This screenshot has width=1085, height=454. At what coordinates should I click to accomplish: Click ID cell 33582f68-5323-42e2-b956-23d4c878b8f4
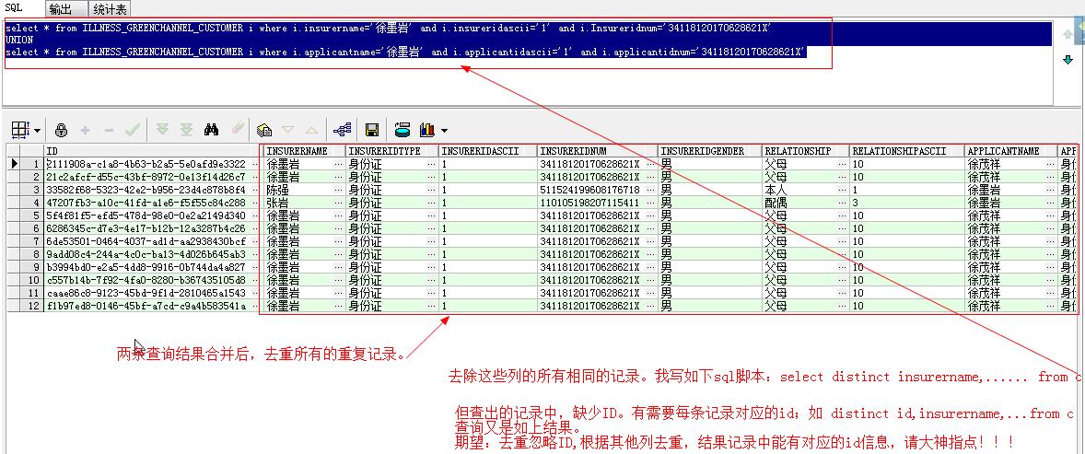146,190
